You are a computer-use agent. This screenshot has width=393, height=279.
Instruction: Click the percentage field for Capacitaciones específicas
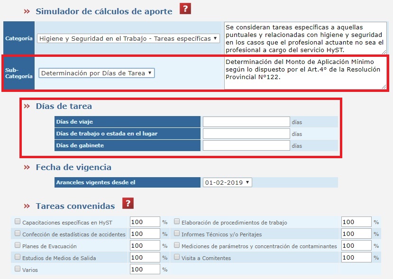(145, 222)
